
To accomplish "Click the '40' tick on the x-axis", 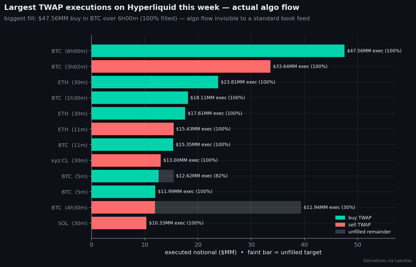I will click(304, 245).
